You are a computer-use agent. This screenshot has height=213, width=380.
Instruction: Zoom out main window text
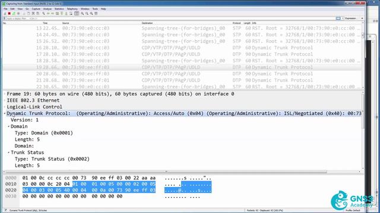pyautogui.click(x=87, y=14)
